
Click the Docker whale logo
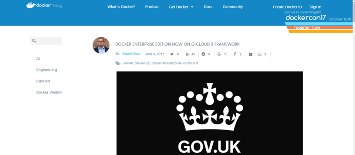(x=31, y=5)
